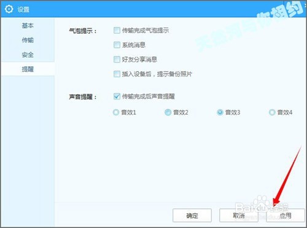The width and height of the screenshot is (307, 228).
Task: Click the 设置 window title text
Action: point(23,9)
